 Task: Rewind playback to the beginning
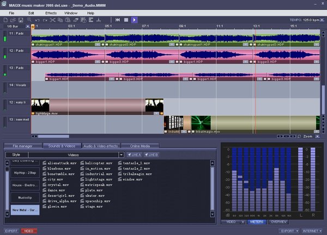[x=118, y=20]
